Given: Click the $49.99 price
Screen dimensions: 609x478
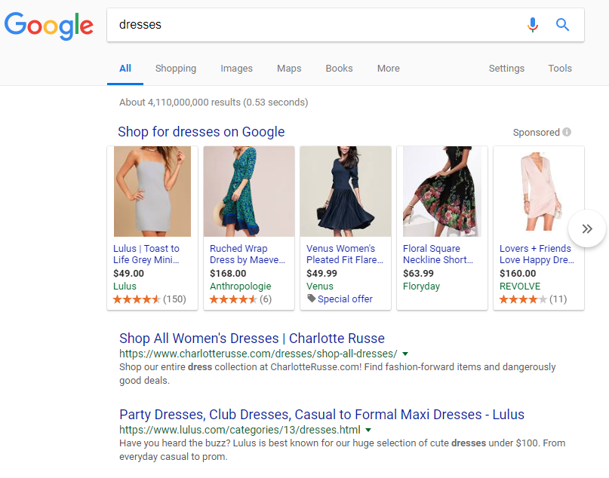Looking at the screenshot, I should tap(321, 274).
